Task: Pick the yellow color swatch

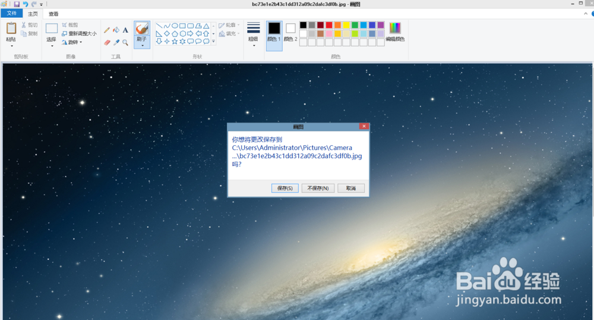Action: click(346, 25)
